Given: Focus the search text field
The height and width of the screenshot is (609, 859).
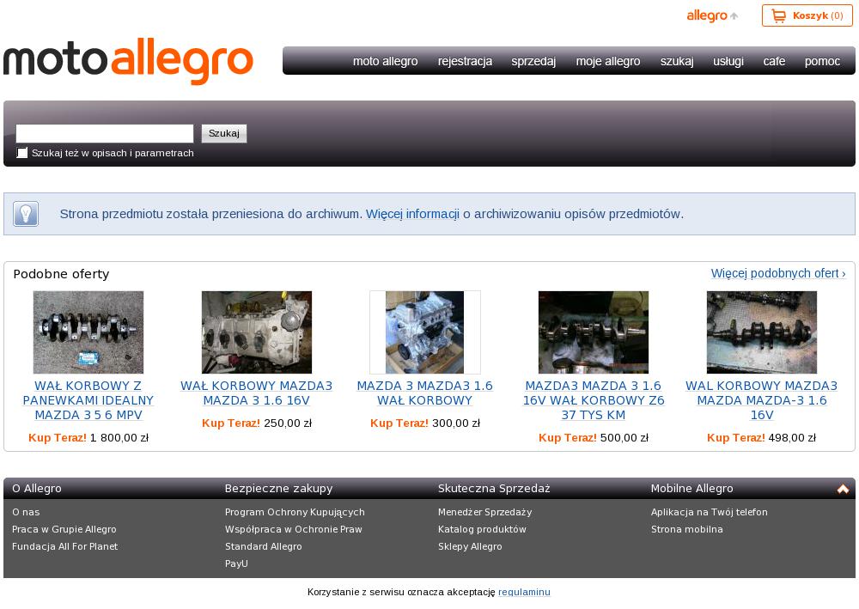Looking at the screenshot, I should pos(105,134).
